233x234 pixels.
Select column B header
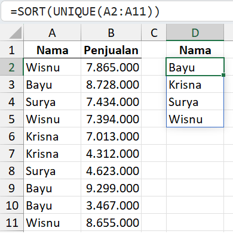coord(111,33)
